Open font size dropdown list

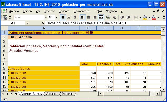click(57, 17)
